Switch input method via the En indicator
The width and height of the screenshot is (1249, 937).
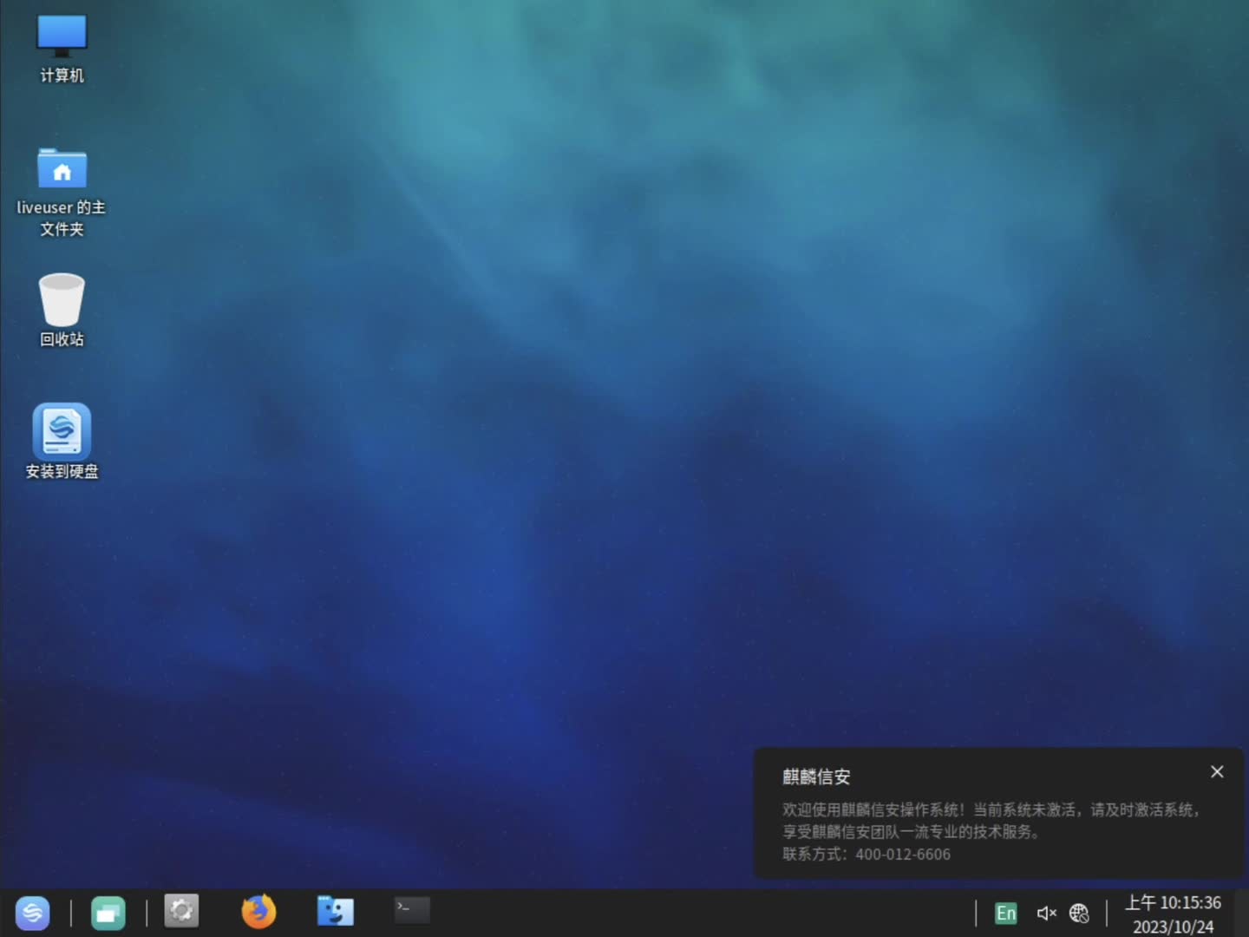point(1005,913)
